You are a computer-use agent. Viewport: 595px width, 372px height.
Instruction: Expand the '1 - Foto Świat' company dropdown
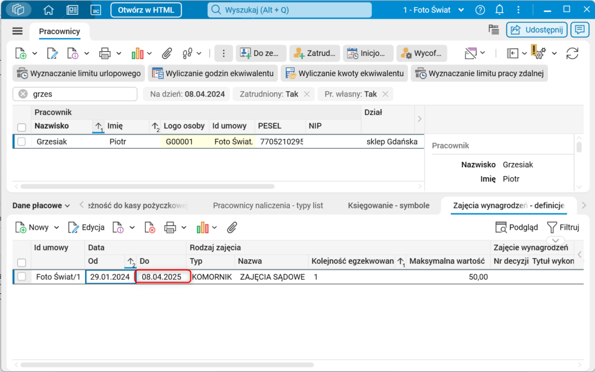pyautogui.click(x=461, y=10)
